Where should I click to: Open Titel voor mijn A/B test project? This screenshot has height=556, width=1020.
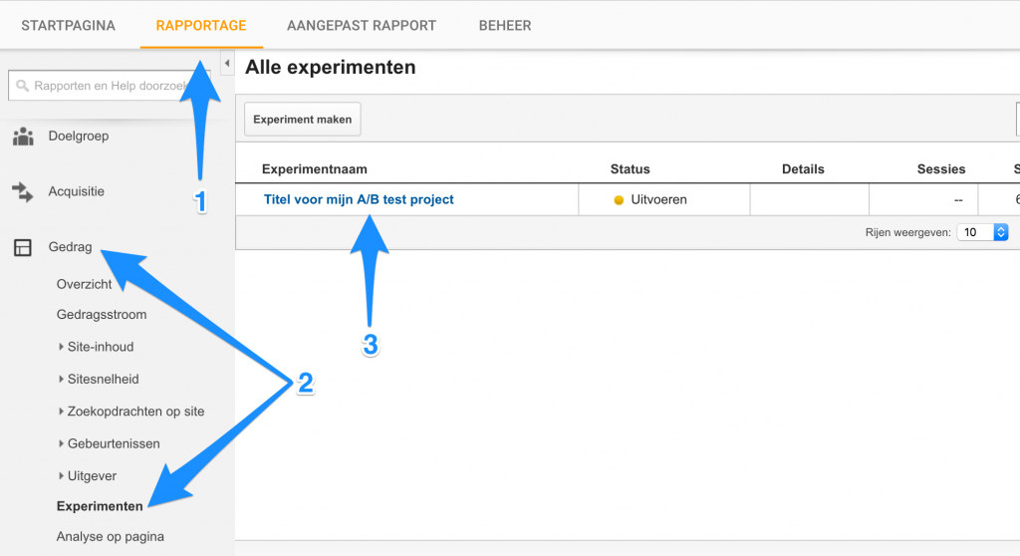pyautogui.click(x=359, y=199)
